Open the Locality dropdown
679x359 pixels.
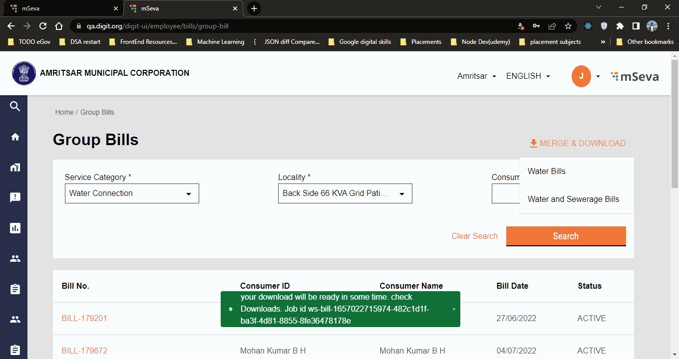pos(345,193)
